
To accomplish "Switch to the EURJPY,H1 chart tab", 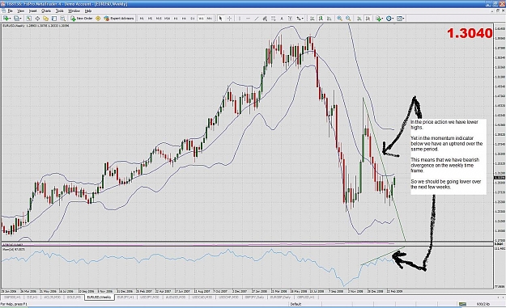I will coord(125,297).
